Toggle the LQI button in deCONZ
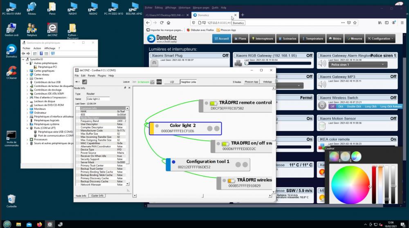Viewport: 409px width, 228px height. [x=172, y=82]
